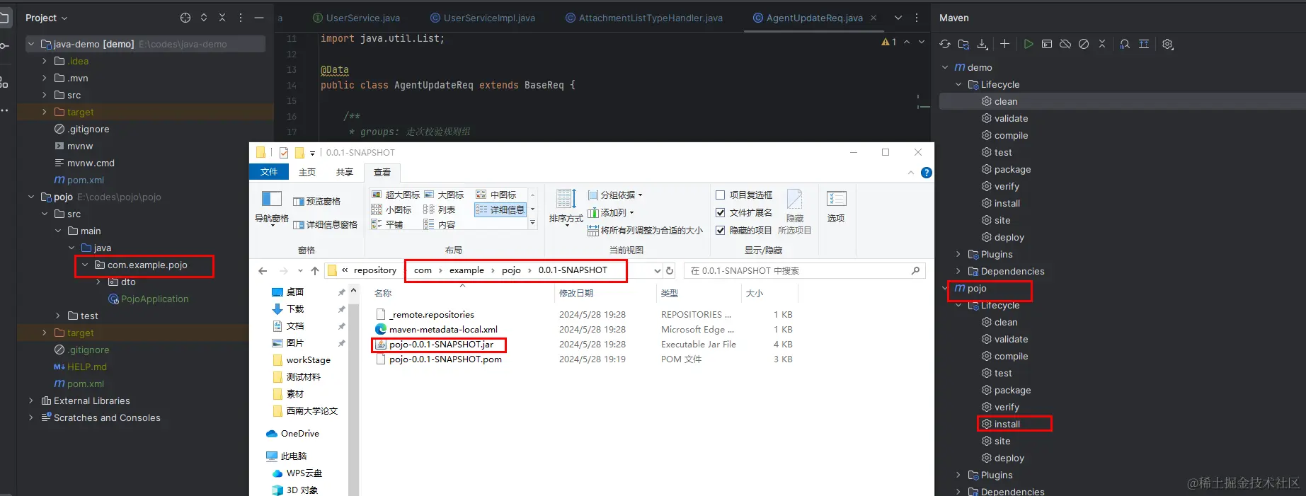The image size is (1306, 496).
Task: Open editor tabs dropdown chevron
Action: coord(898,18)
